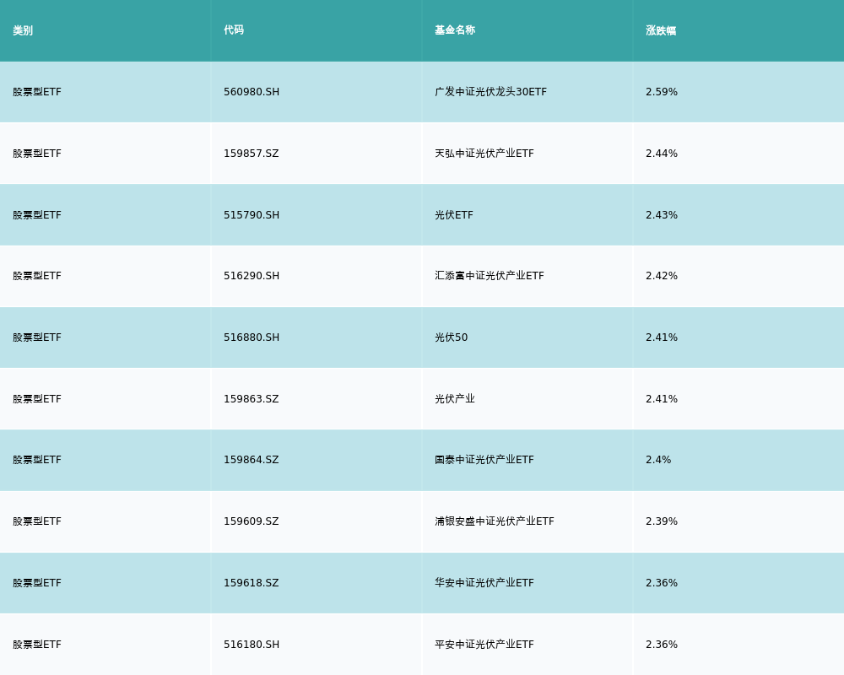Click the 2.42% change value
Viewport: 844px width, 675px height.
662,276
